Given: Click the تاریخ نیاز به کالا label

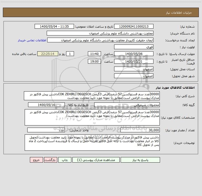Looking at the screenshot, I should [78, 105].
